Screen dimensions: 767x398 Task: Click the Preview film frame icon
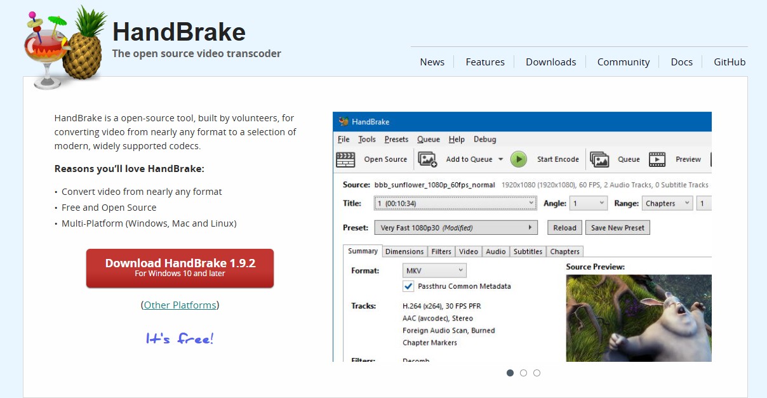pyautogui.click(x=657, y=159)
